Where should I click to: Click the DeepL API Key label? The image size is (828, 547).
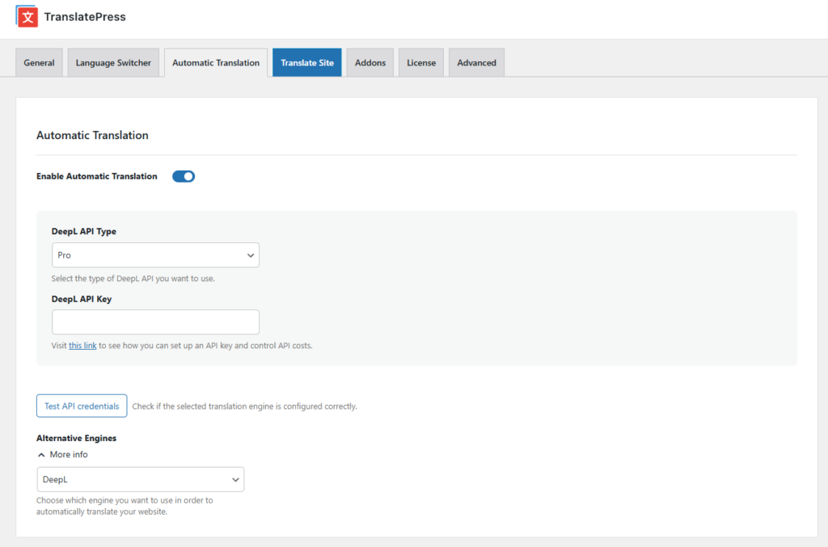coord(82,299)
